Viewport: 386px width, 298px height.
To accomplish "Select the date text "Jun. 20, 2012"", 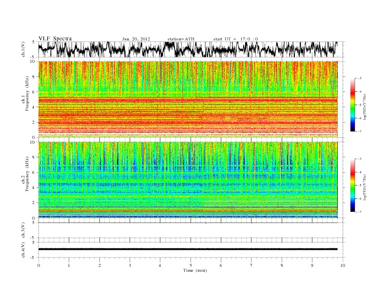I will (136, 39).
